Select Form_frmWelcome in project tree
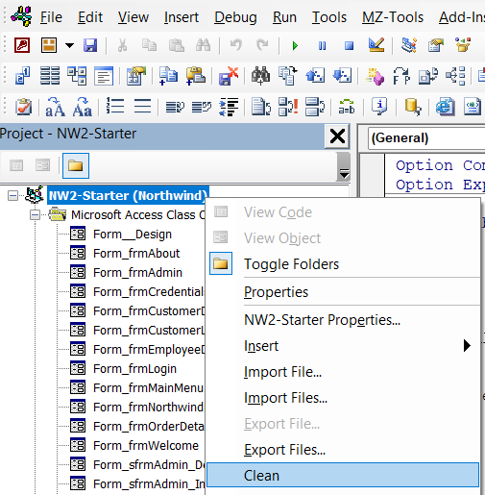This screenshot has height=495, width=485. (x=146, y=446)
